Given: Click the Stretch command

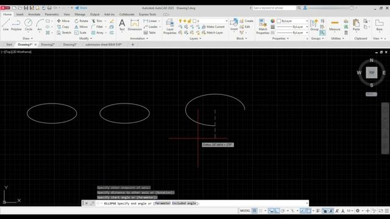Looking at the screenshot, I should pyautogui.click(x=64, y=32).
